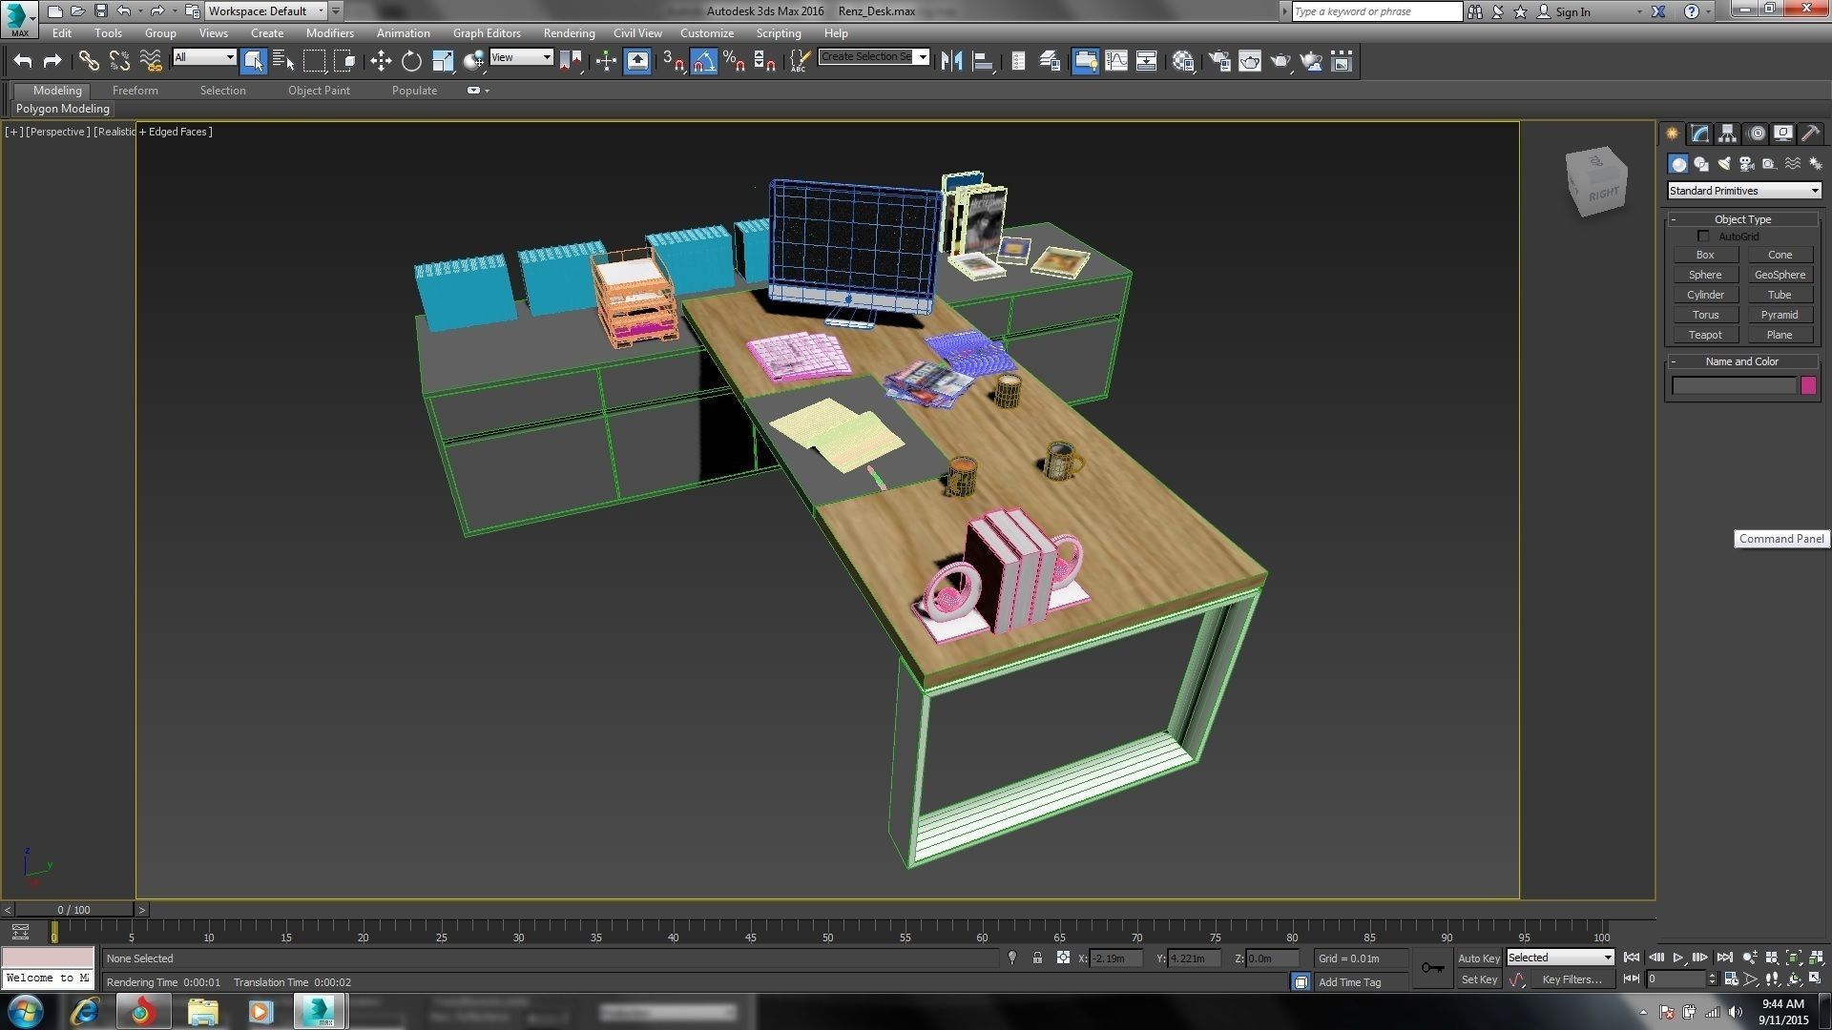Toggle the Auto Key animation mode

[x=1478, y=958]
